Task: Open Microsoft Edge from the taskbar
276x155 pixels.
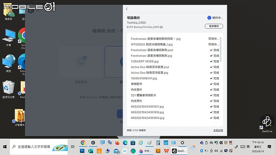Action: pos(125,143)
